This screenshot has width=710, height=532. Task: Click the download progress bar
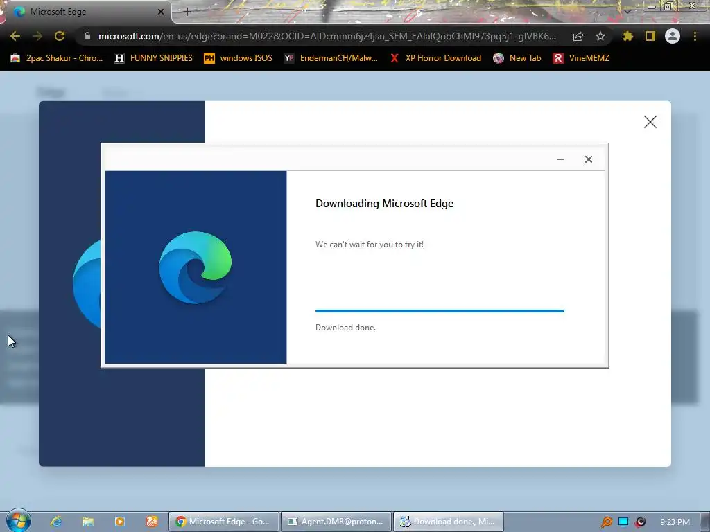click(x=440, y=311)
